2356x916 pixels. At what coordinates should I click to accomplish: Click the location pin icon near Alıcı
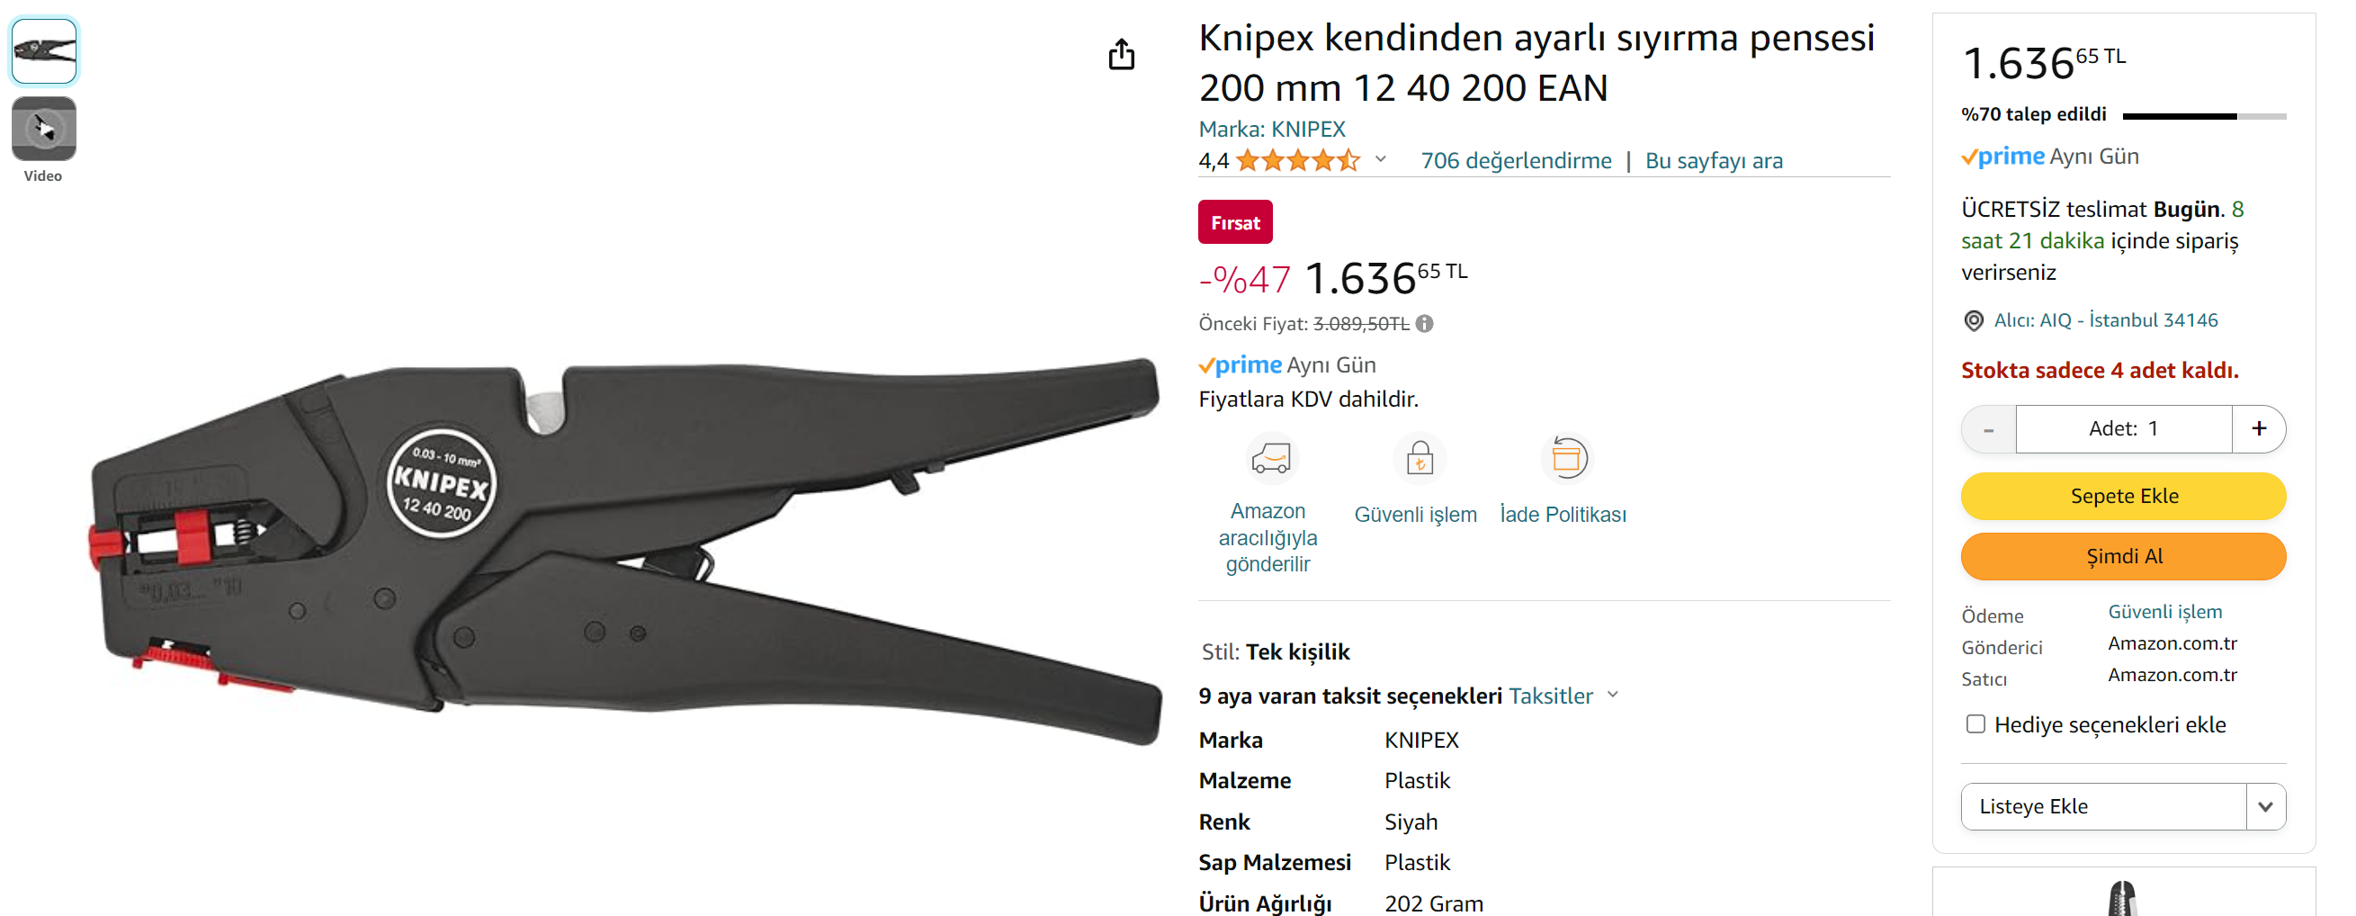coord(1974,320)
